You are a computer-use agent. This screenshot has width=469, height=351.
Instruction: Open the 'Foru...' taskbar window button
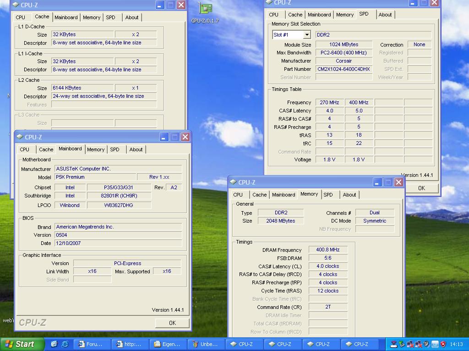[91, 344]
